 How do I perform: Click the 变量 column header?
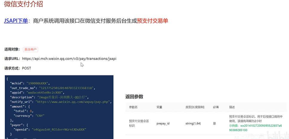tap(159, 107)
